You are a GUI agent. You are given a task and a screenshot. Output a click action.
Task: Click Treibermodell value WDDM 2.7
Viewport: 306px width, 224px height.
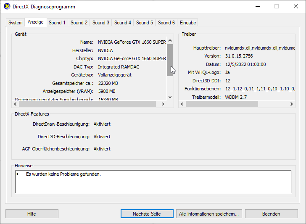(236, 97)
